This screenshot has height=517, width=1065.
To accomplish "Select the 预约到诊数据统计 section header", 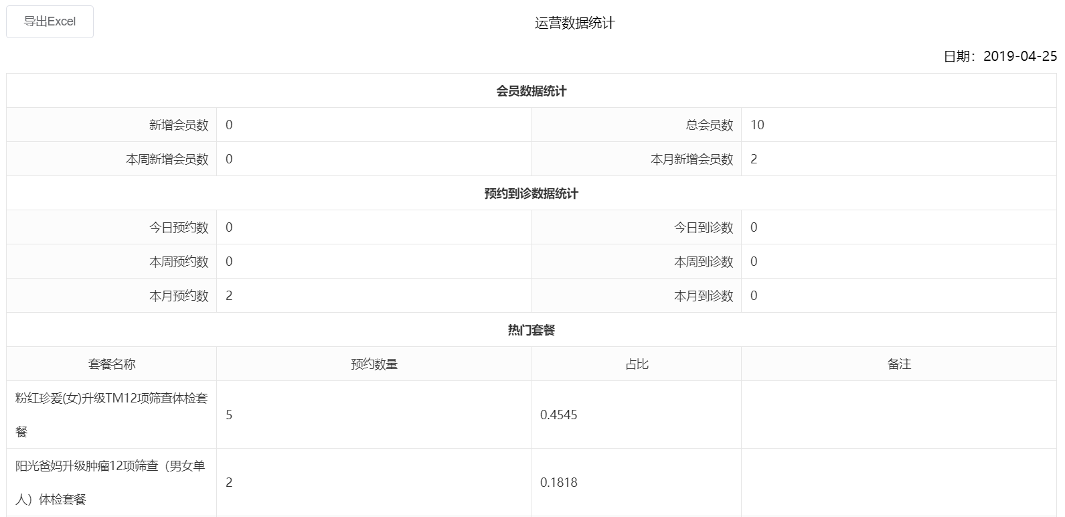I will coord(531,194).
